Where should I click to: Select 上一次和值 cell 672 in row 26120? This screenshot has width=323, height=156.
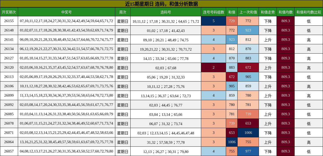248,68
